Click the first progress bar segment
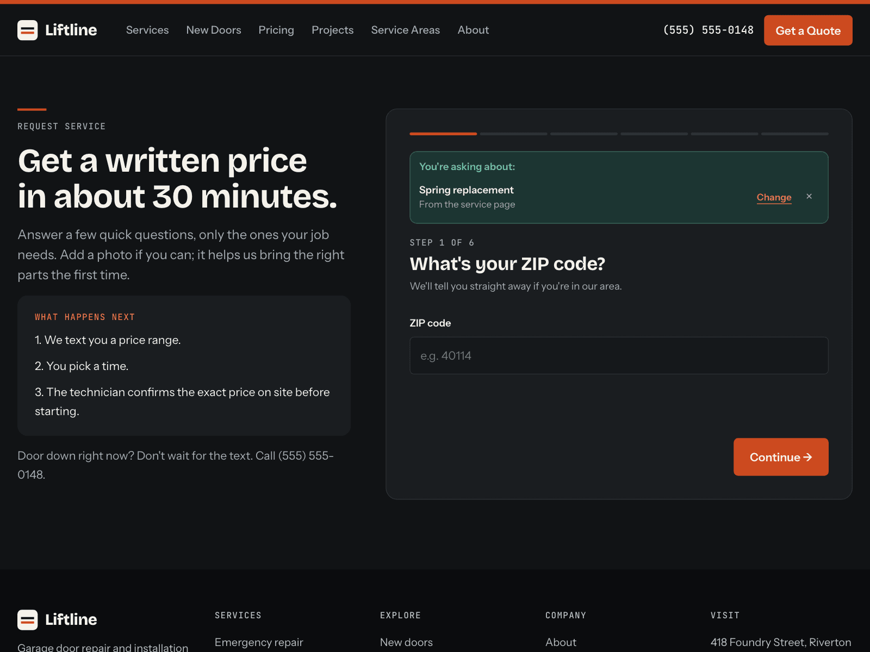The width and height of the screenshot is (870, 652). 443,134
